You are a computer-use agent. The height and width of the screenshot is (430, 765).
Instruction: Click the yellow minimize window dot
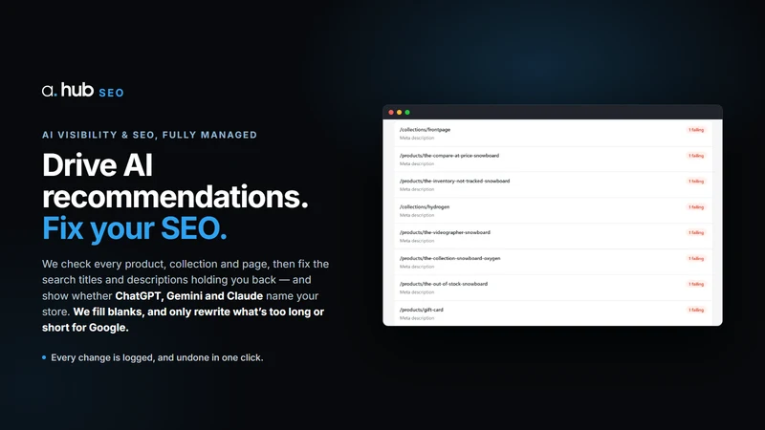pyautogui.click(x=399, y=112)
